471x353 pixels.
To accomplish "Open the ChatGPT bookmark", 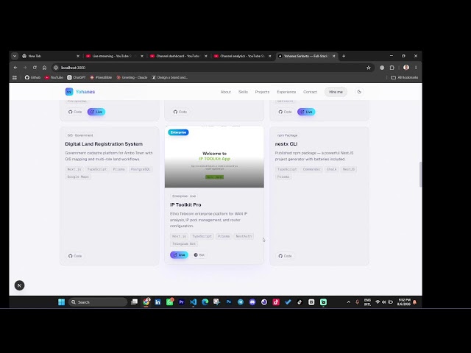I will 77,77.
